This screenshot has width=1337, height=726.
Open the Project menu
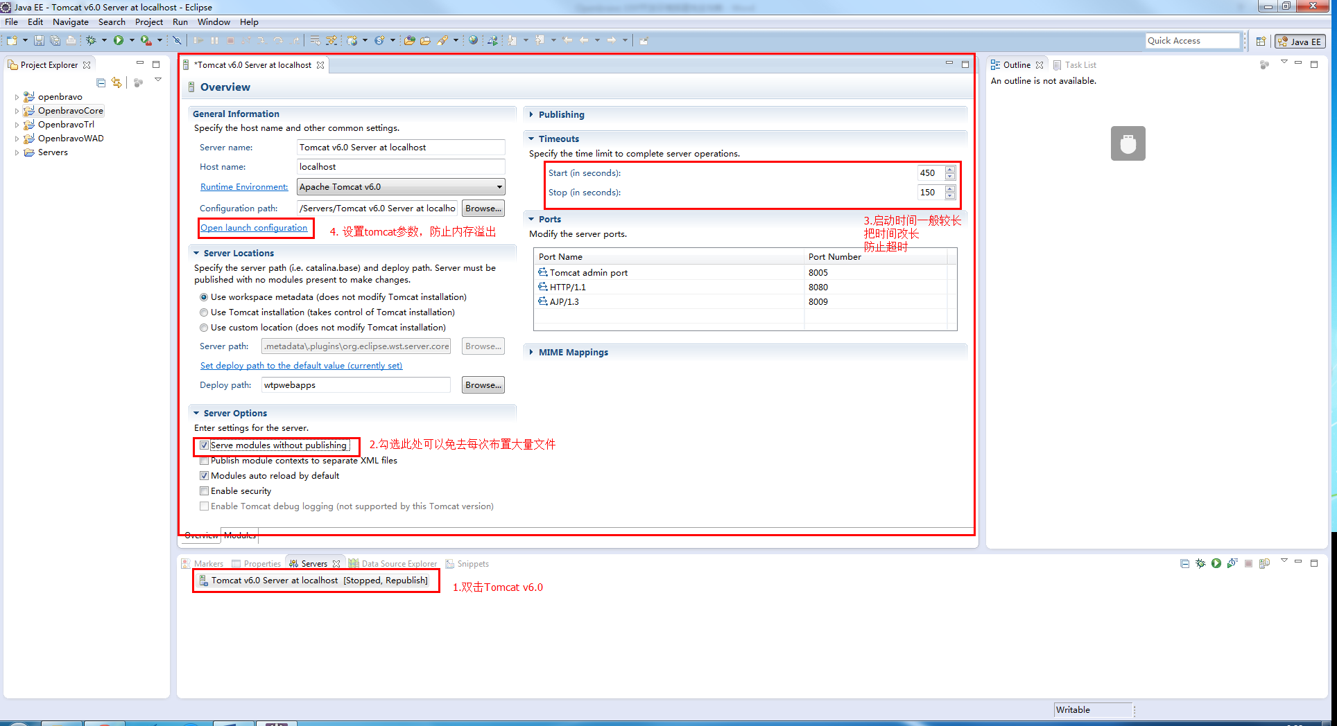(149, 22)
